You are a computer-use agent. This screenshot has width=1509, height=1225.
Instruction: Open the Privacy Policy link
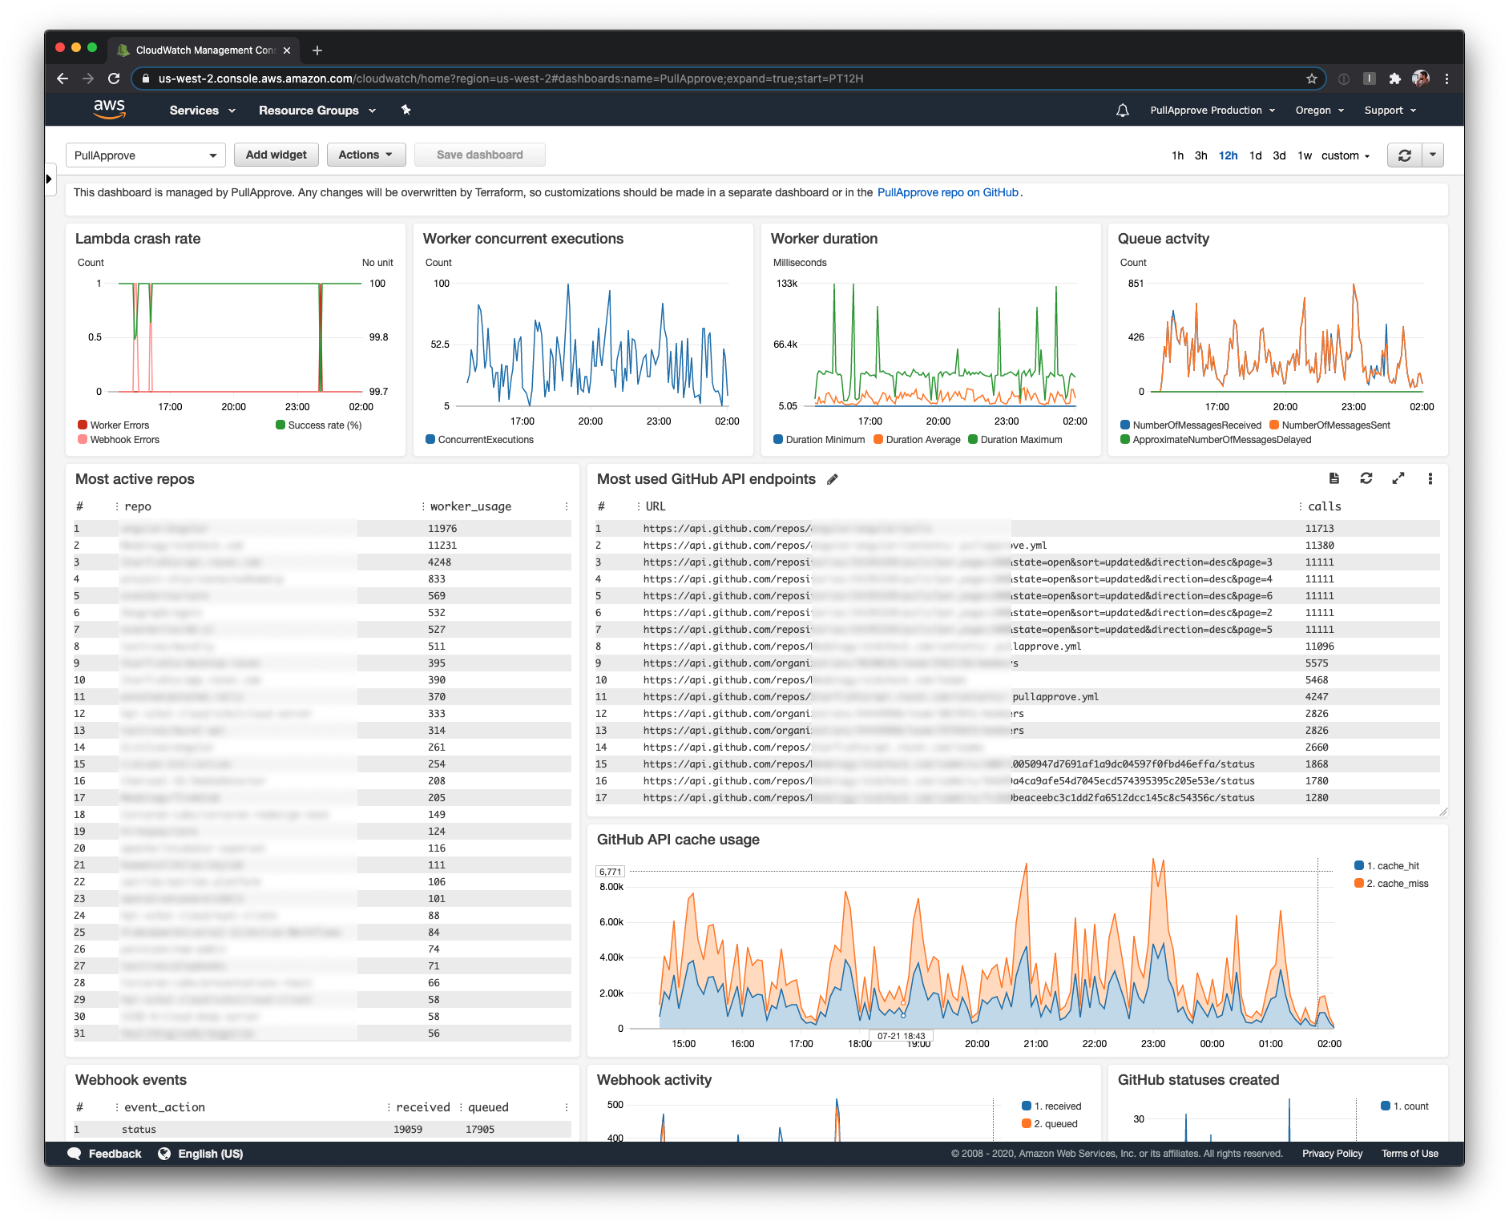pos(1332,1154)
